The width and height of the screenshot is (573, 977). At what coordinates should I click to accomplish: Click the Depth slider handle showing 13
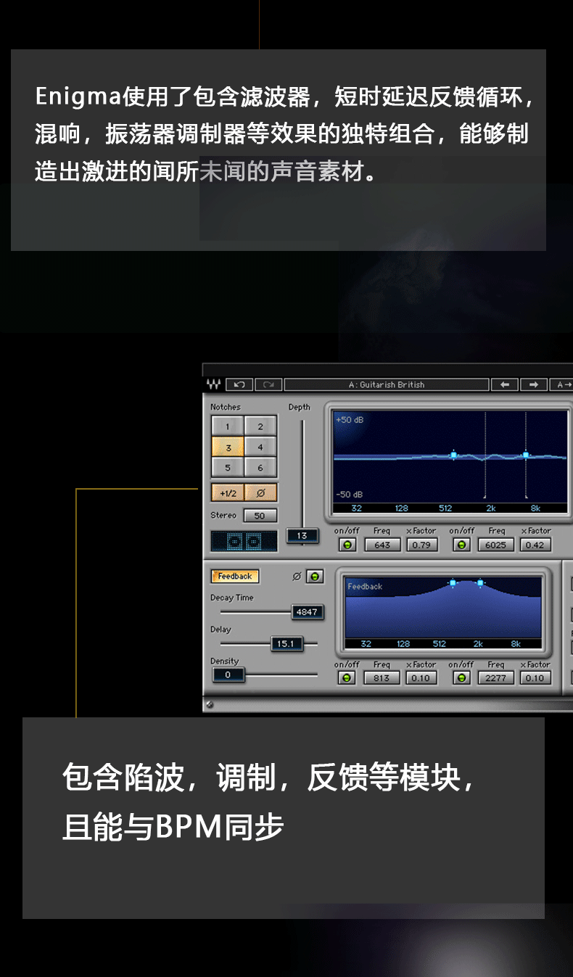(302, 536)
